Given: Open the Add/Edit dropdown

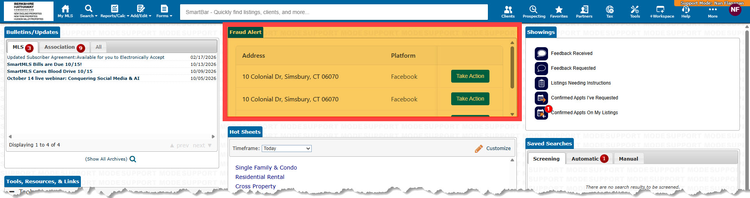Looking at the screenshot, I should [x=141, y=11].
